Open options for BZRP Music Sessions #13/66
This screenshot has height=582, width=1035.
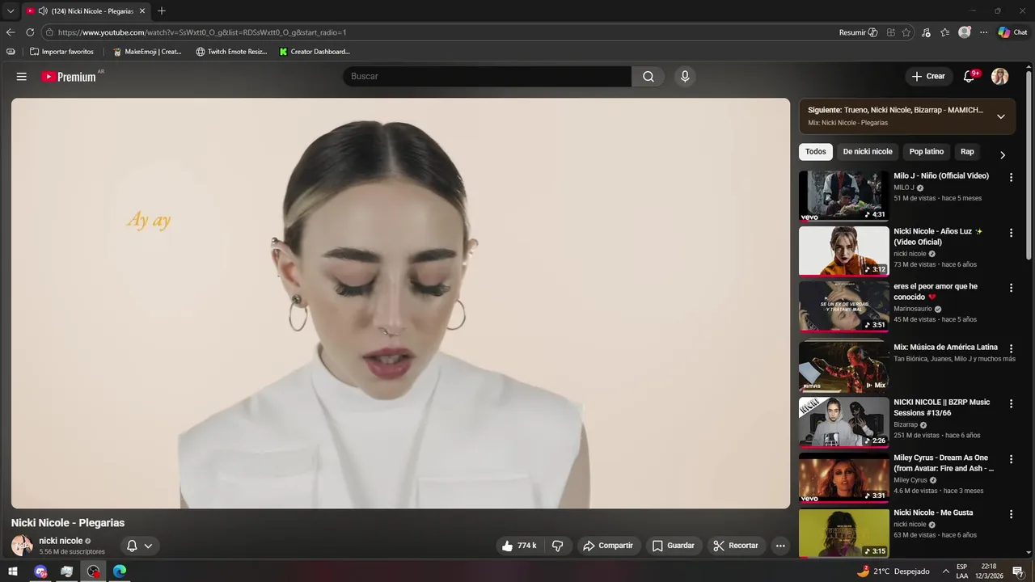click(1011, 403)
